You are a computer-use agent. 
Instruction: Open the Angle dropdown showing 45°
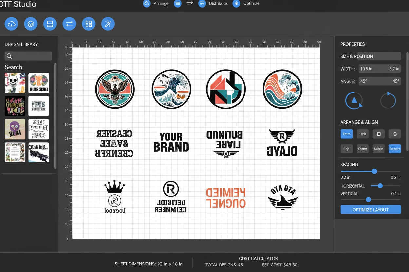(380, 81)
